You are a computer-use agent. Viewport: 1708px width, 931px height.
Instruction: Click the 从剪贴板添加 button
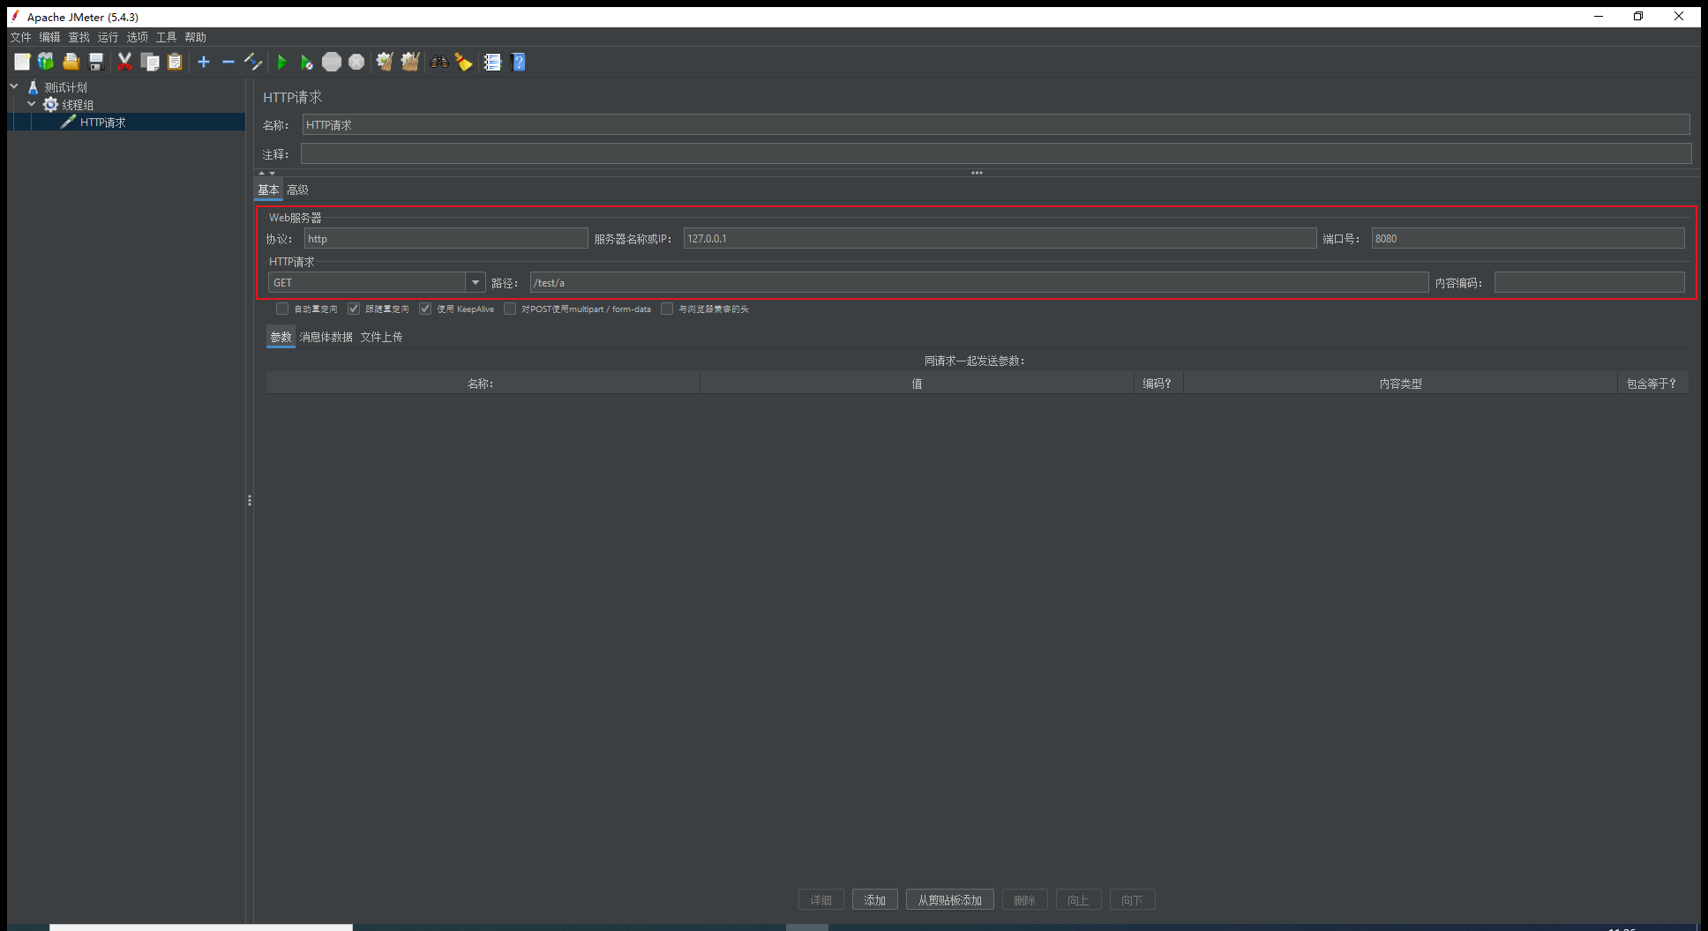[949, 900]
